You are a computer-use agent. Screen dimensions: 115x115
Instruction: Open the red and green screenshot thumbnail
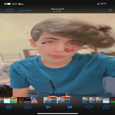[112, 100]
